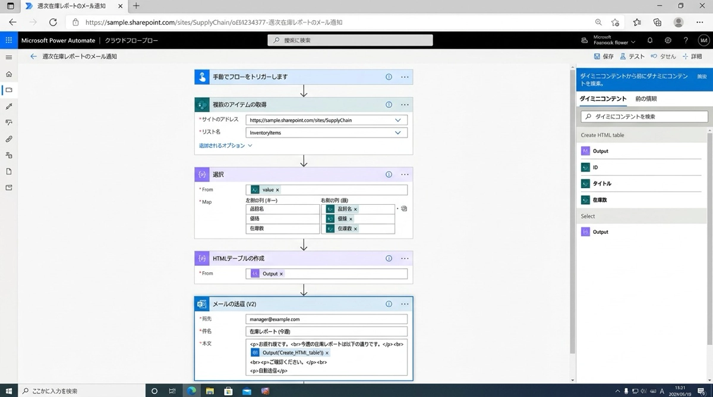
Task: Select the second tab in the dynamic content panel
Action: (646, 99)
